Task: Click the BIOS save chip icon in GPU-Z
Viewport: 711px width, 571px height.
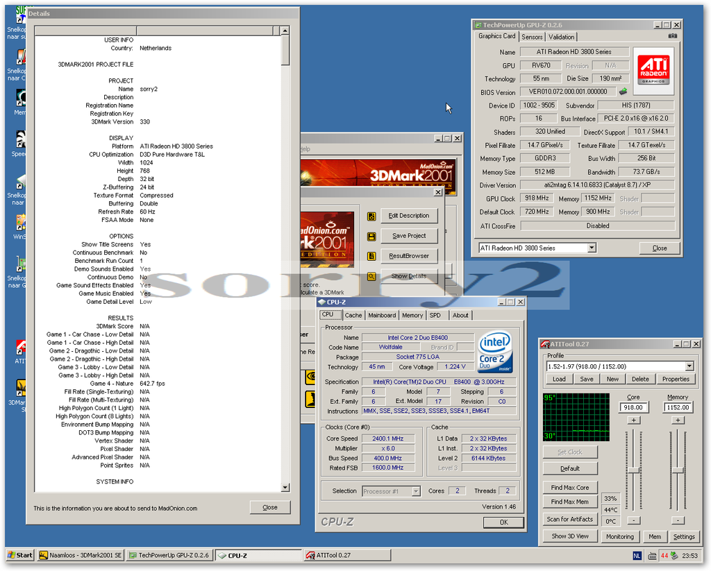Action: click(623, 92)
